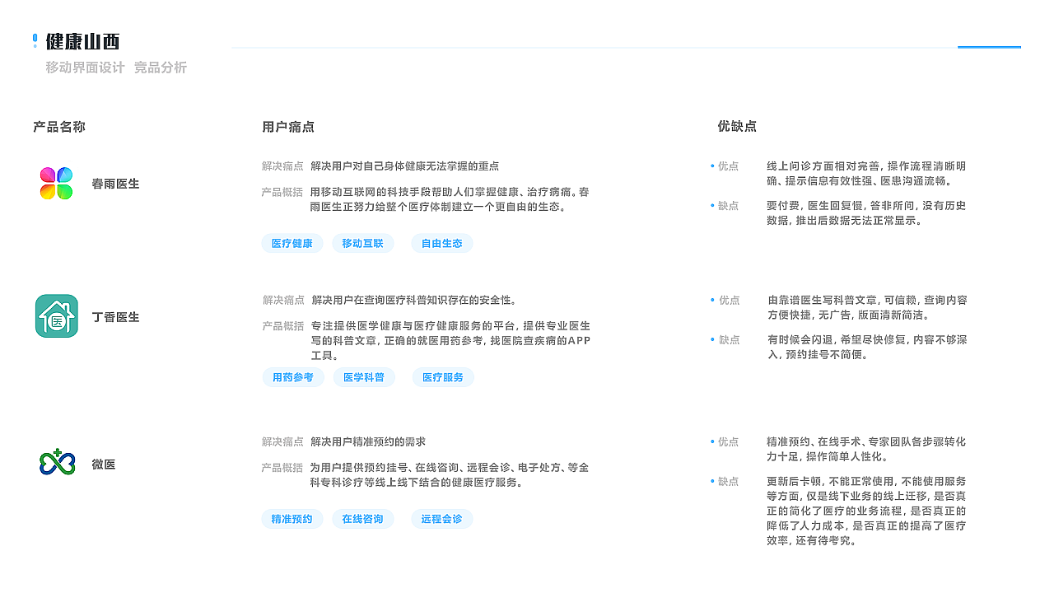Screen dimensions: 1054x593
Task: Click the 丁香医生 green house icon
Action: (x=57, y=316)
